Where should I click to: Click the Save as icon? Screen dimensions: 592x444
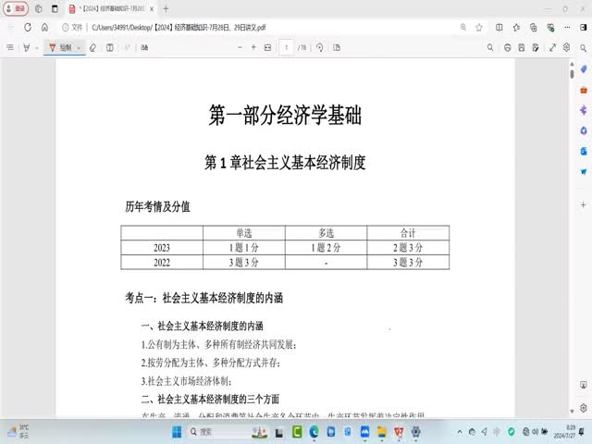click(536, 47)
